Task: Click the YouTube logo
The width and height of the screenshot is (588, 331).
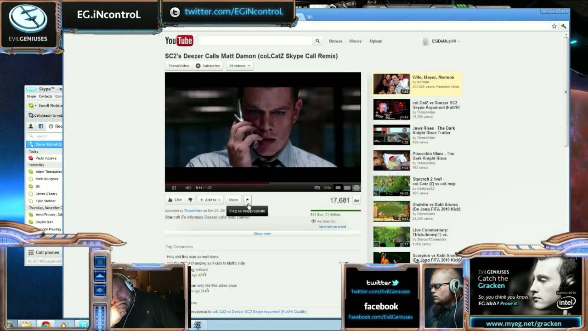Action: [179, 41]
